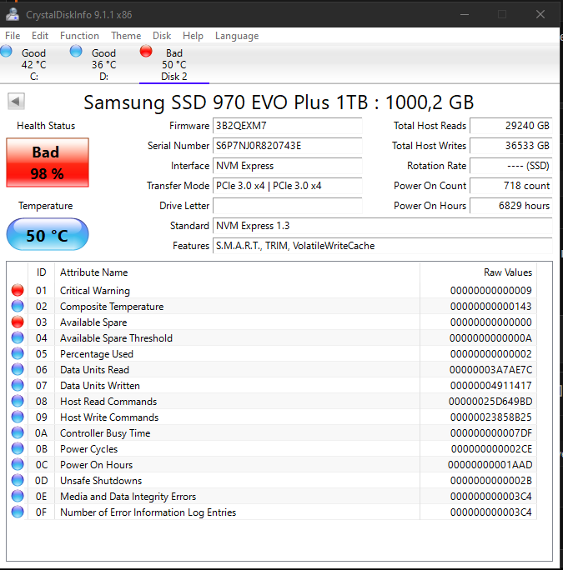Click the icon for Unsafe Shutdowns
This screenshot has width=563, height=570.
pyautogui.click(x=18, y=480)
